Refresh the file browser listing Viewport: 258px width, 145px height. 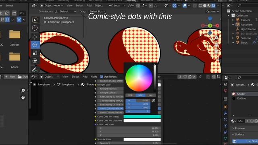coord(7,13)
